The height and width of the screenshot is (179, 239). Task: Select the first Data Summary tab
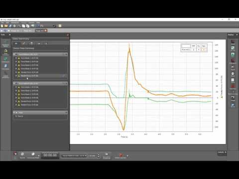click(x=16, y=43)
